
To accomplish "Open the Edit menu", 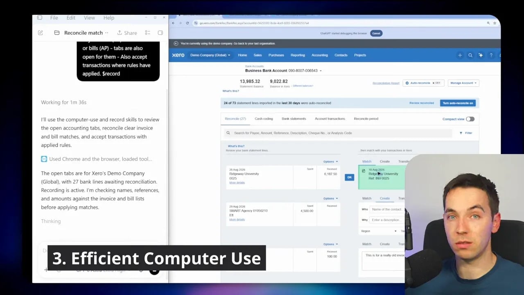I will tap(71, 18).
